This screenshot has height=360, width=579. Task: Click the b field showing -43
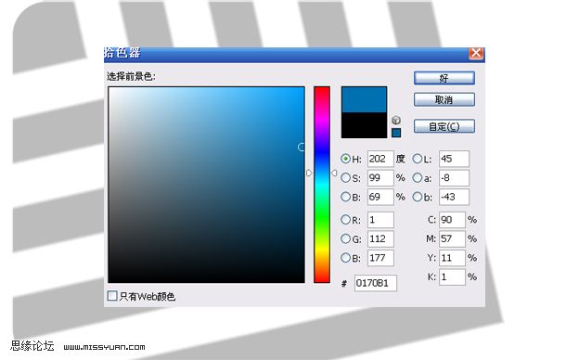454,197
